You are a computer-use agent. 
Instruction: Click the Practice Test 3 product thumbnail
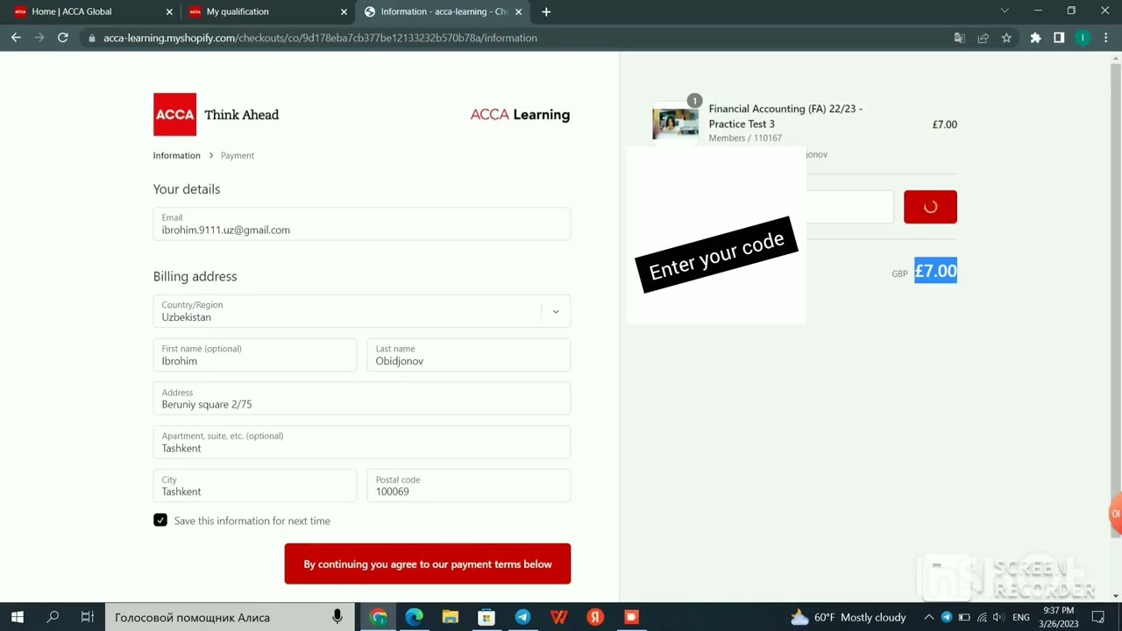tap(675, 124)
